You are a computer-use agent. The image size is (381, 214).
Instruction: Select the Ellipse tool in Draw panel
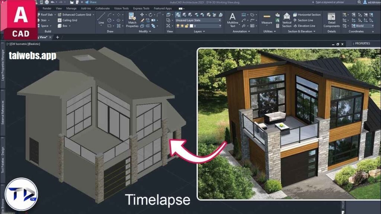click(x=118, y=20)
